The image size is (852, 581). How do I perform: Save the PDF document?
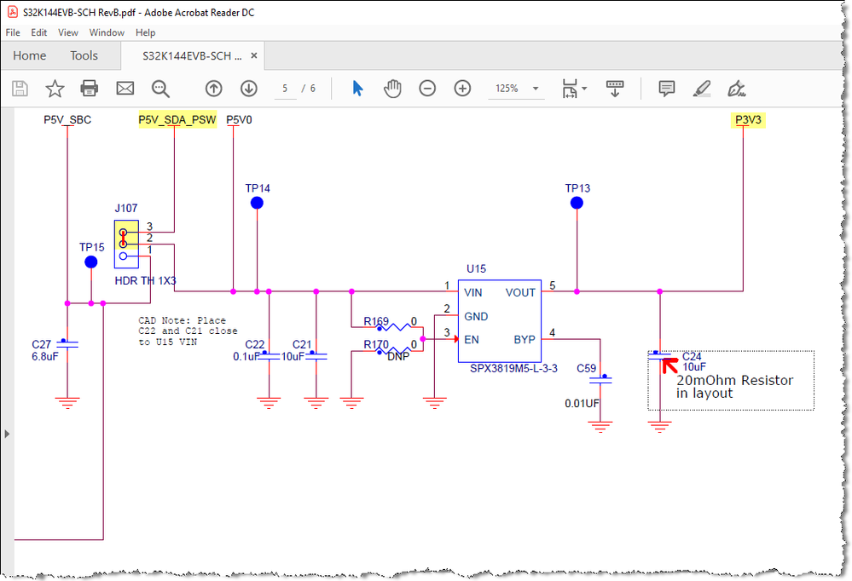click(20, 88)
